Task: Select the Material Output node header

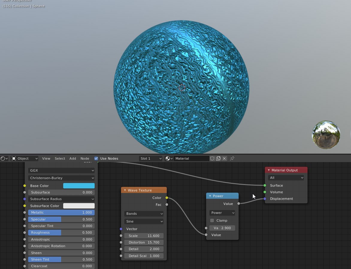Action: tap(286, 170)
